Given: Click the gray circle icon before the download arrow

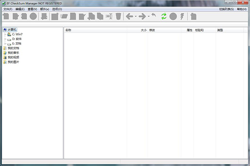Looking at the screenshot, I should pos(33,16).
